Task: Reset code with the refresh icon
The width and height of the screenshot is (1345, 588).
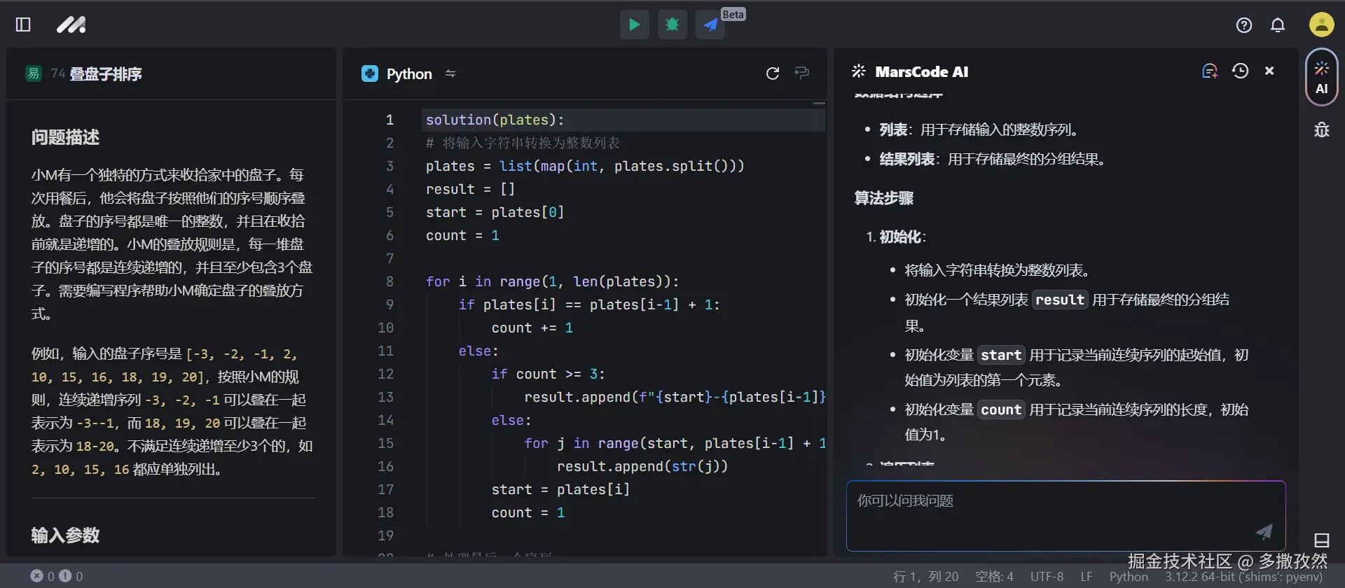Action: 773,73
